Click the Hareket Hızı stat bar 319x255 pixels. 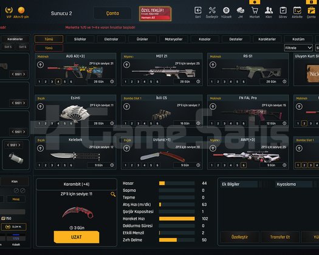point(177,219)
